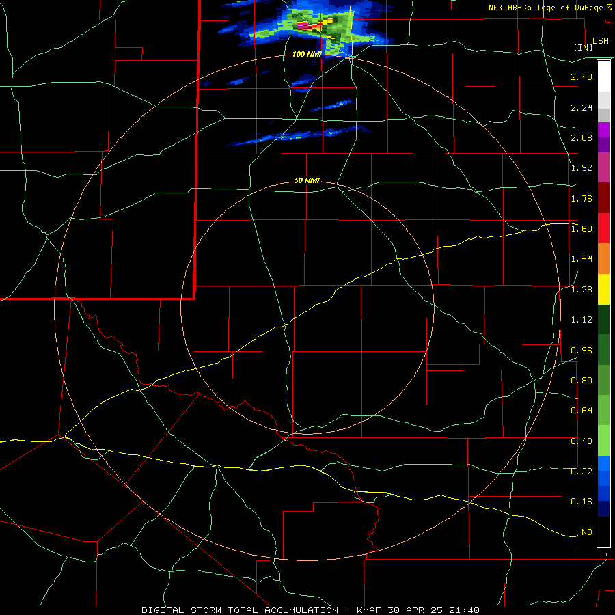The image size is (615, 615).
Task: Click the 1.60 legend value
Action: pos(582,229)
